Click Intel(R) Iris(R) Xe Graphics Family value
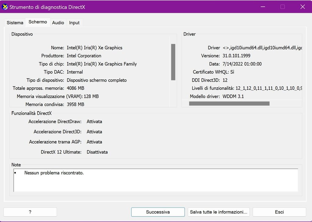This screenshot has height=222, width=312. [x=102, y=64]
